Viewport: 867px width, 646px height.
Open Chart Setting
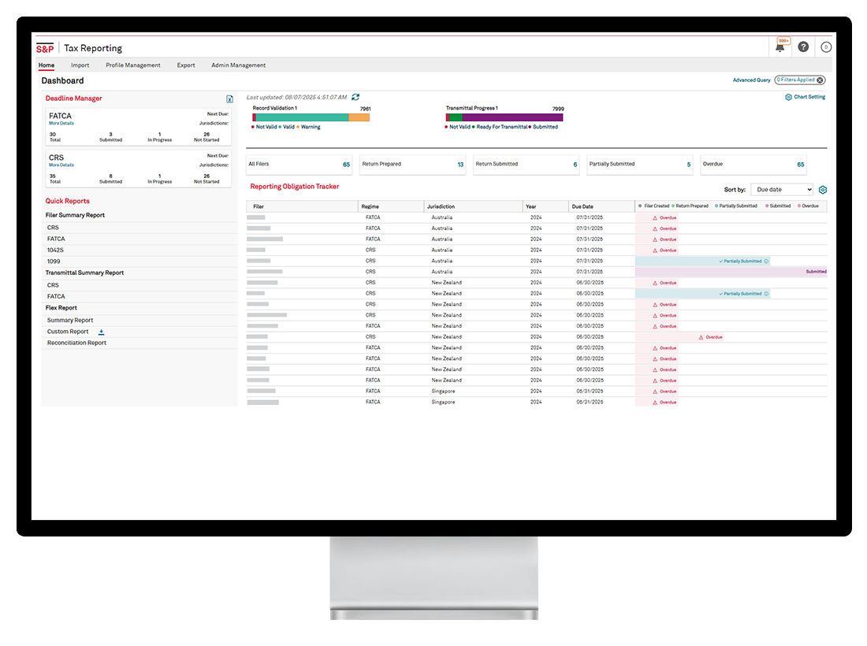pyautogui.click(x=805, y=97)
